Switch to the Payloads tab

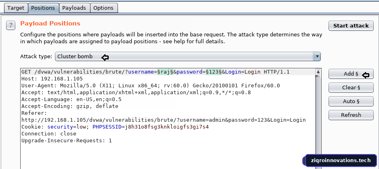(74, 8)
